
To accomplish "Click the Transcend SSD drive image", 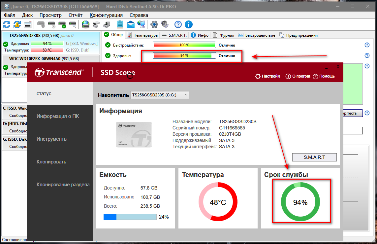I will click(134, 134).
